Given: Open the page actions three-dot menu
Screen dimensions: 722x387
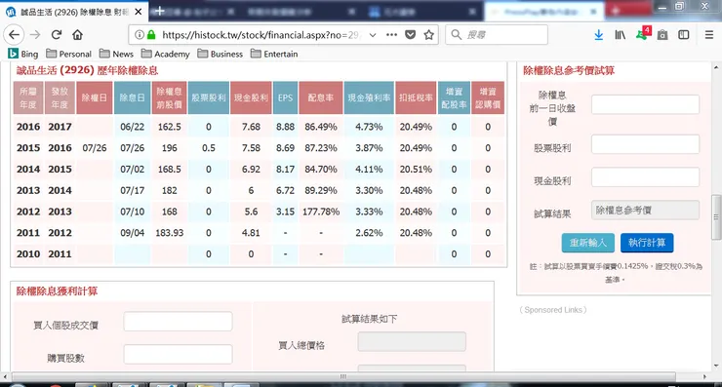Looking at the screenshot, I should (x=391, y=34).
